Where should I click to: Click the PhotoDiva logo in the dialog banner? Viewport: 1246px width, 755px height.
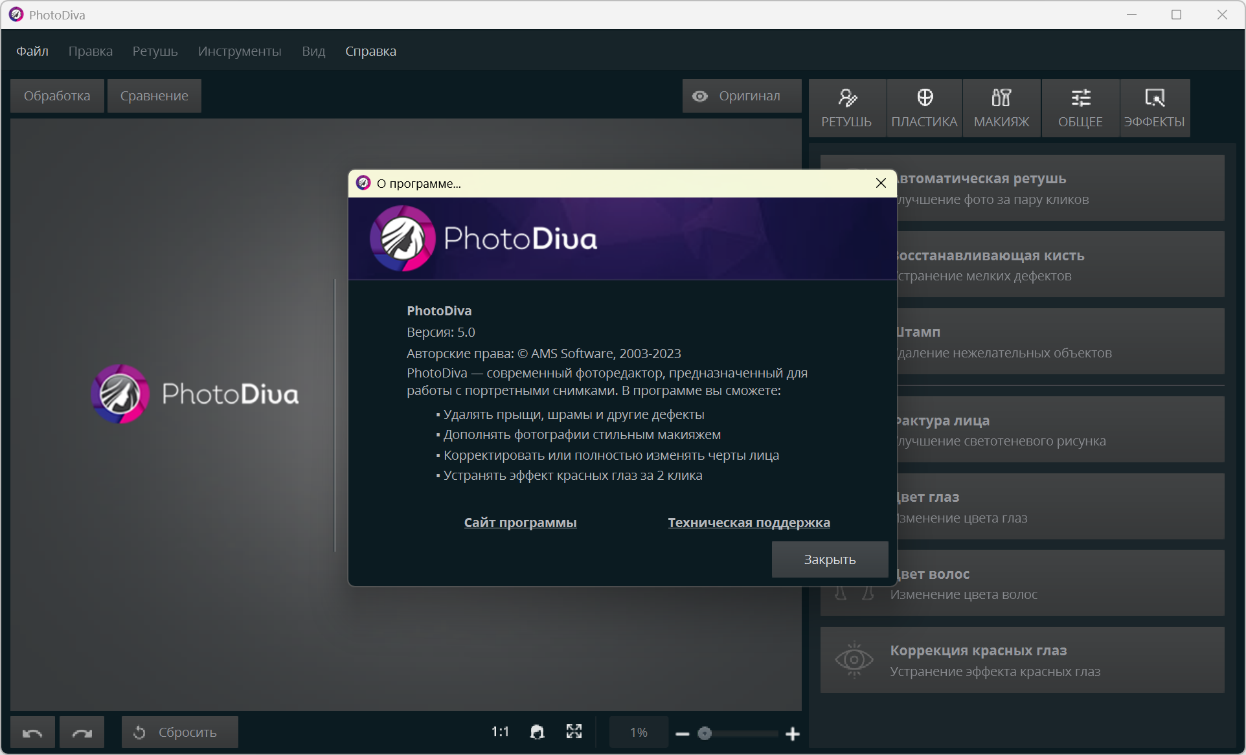pyautogui.click(x=484, y=238)
